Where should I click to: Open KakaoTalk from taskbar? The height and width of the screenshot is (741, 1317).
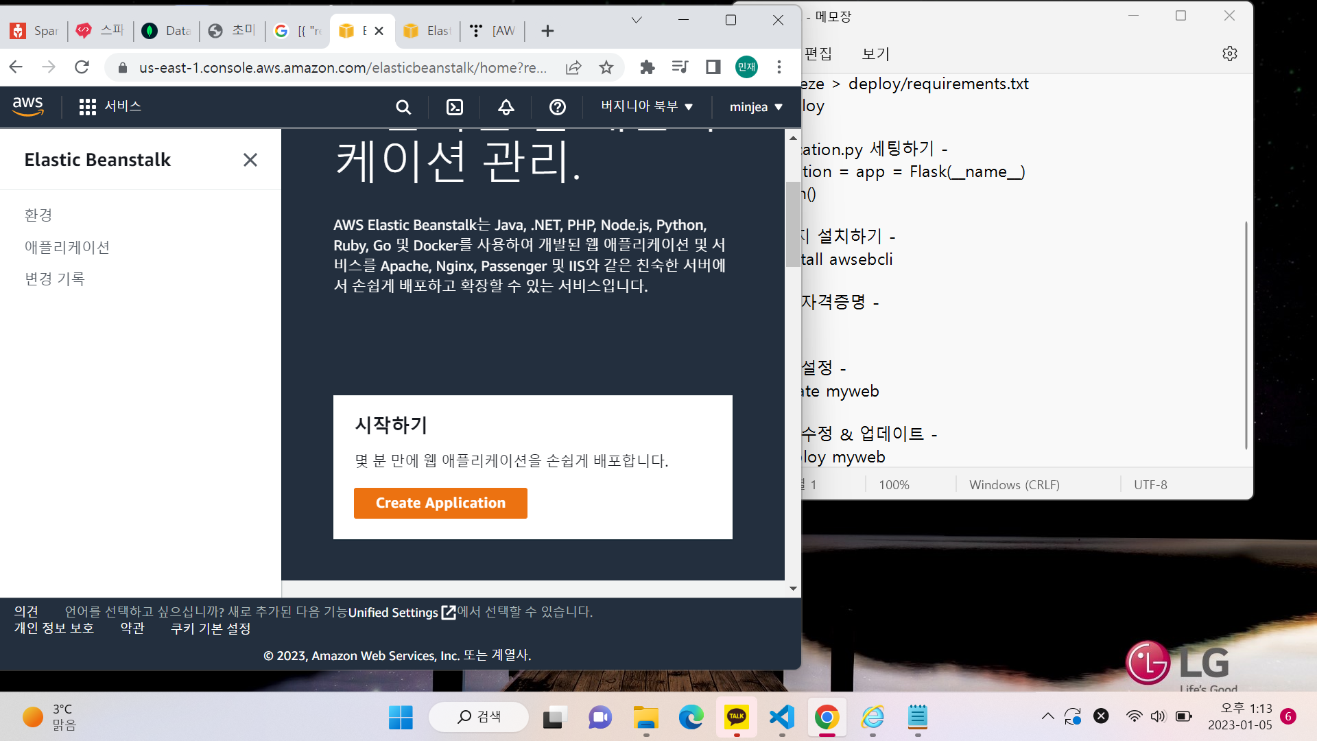tap(737, 717)
